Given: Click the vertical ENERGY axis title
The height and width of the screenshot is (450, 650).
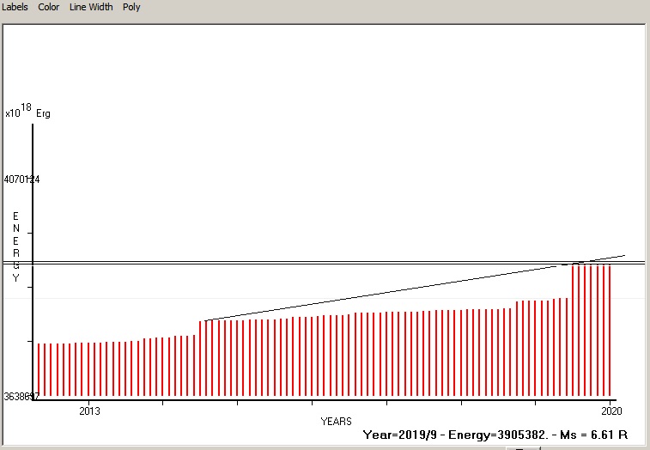Looking at the screenshot, I should [x=15, y=246].
